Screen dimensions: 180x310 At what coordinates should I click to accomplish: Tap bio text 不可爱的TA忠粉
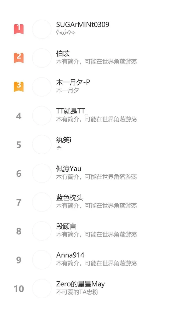pos(77,292)
